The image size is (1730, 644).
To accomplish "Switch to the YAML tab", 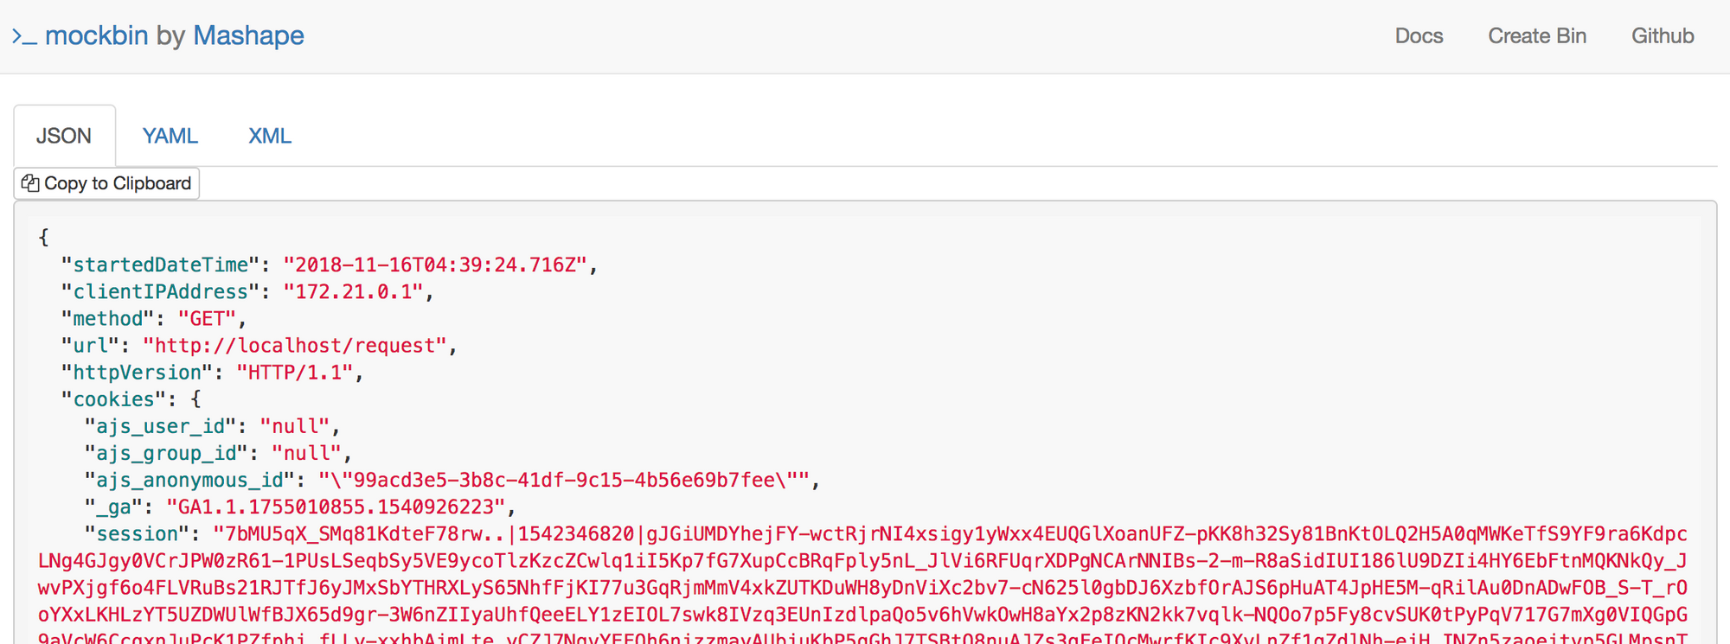I will pyautogui.click(x=170, y=136).
